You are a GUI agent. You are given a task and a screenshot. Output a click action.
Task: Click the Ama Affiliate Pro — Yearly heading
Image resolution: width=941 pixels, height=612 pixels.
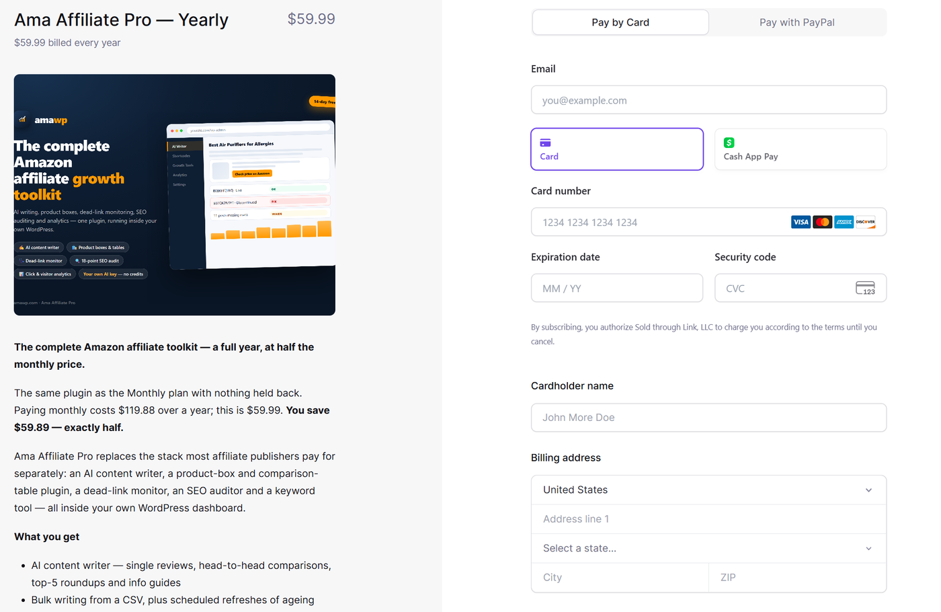click(121, 20)
